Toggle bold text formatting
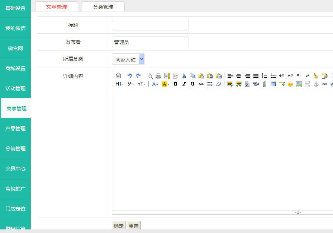Viewport: 333px width, 233px height. pos(175,84)
